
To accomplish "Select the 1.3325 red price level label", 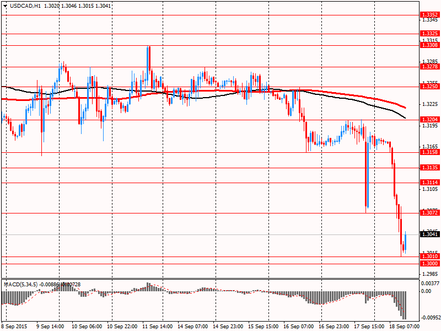I will click(x=430, y=34).
